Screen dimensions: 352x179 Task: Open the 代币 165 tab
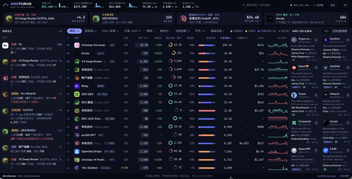point(200,31)
